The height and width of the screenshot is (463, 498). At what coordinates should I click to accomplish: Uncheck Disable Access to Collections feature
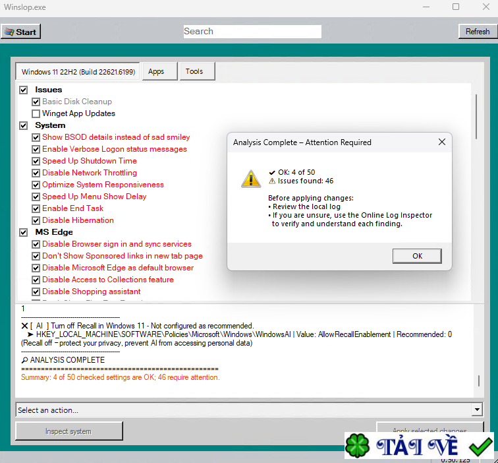click(x=36, y=280)
